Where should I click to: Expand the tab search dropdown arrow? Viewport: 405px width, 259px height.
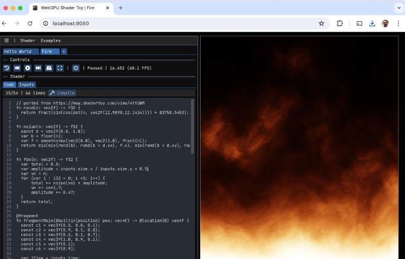(399, 8)
